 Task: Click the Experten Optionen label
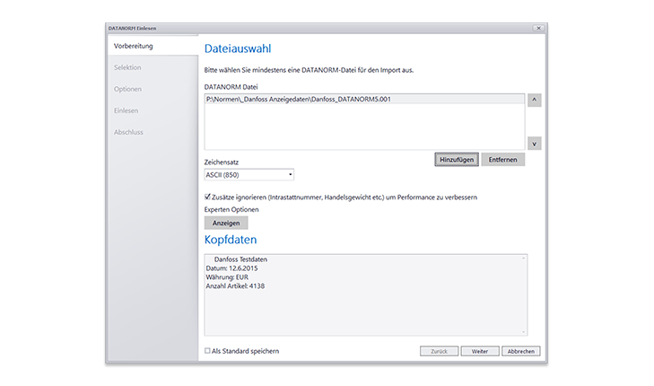coord(231,209)
